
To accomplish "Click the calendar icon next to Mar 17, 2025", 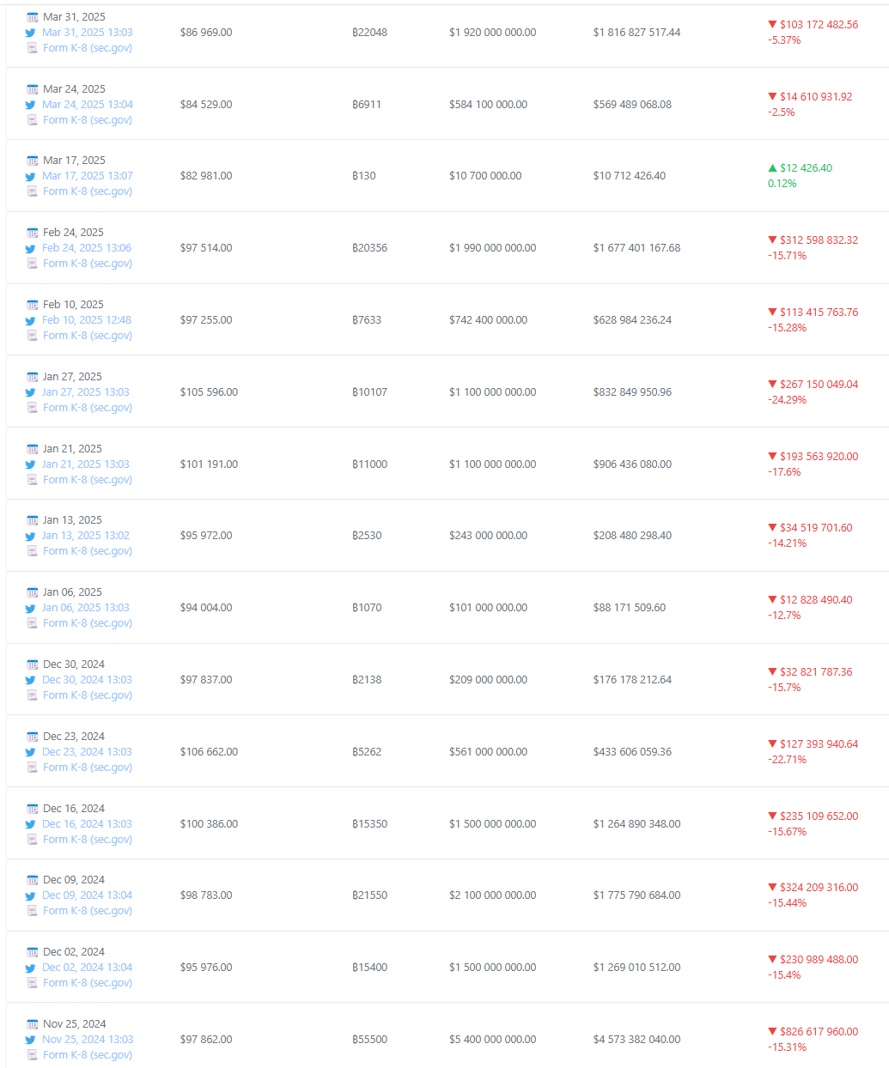I will [x=33, y=161].
